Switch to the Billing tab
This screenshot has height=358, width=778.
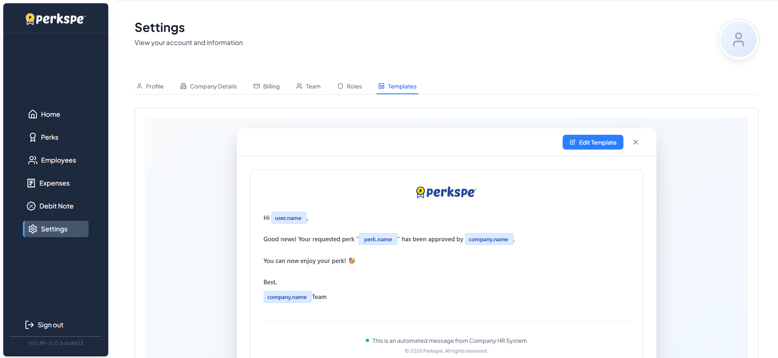267,86
